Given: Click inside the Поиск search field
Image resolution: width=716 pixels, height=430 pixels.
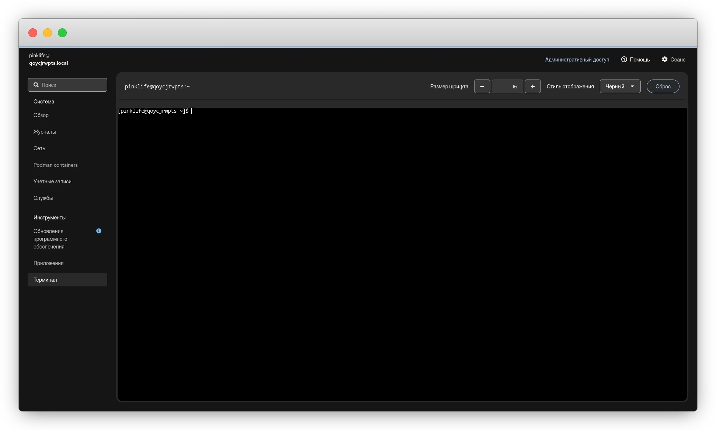Looking at the screenshot, I should 72,85.
